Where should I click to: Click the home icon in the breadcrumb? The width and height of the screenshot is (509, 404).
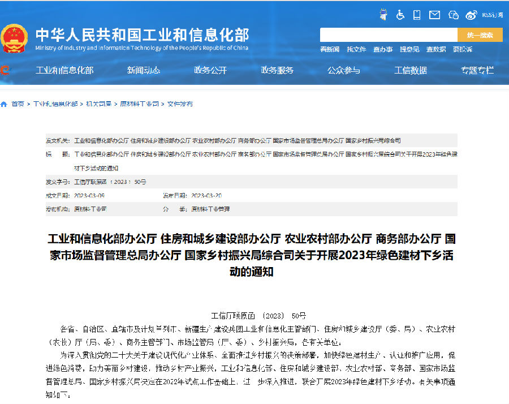point(4,104)
